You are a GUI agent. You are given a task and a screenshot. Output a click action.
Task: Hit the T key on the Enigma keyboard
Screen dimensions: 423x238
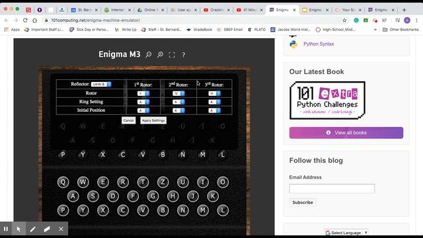143,182
